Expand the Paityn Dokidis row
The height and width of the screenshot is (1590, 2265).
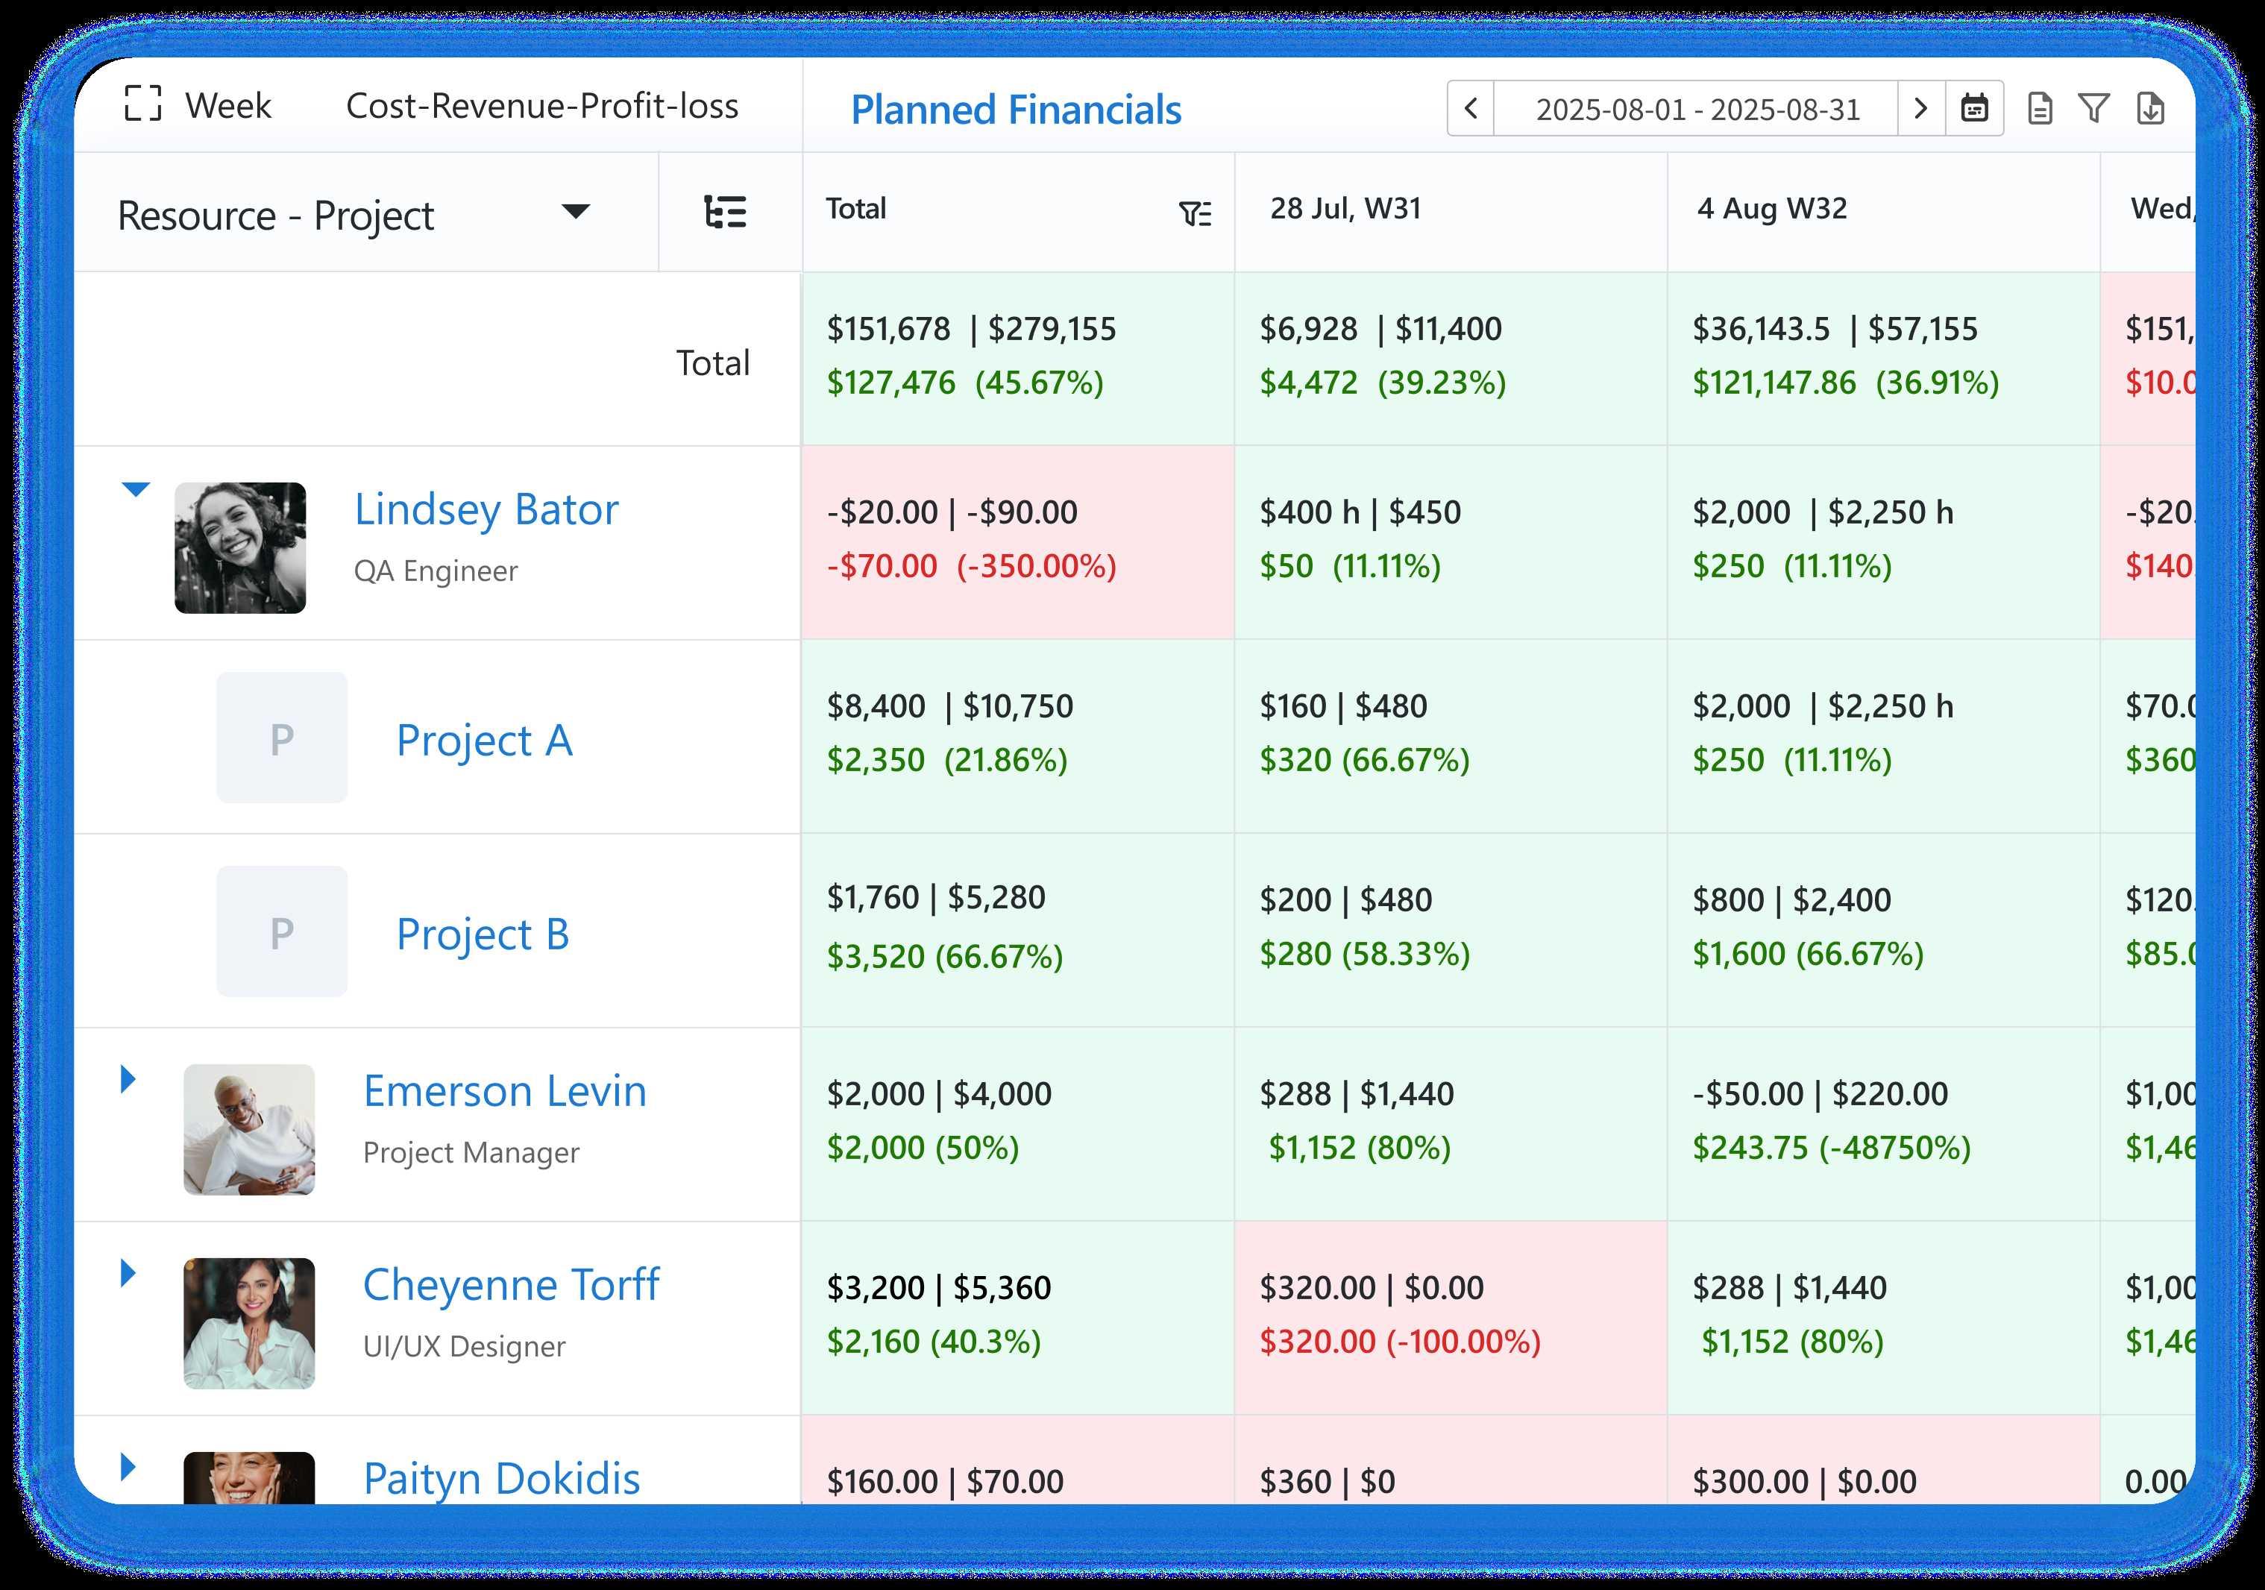[128, 1467]
